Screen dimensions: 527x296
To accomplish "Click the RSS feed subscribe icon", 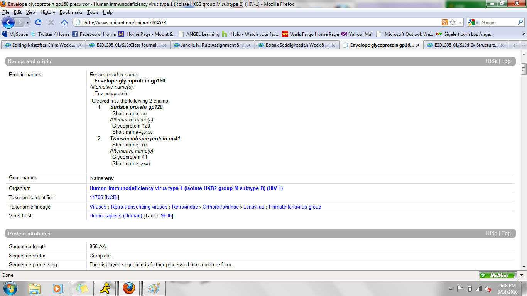I will pos(445,22).
